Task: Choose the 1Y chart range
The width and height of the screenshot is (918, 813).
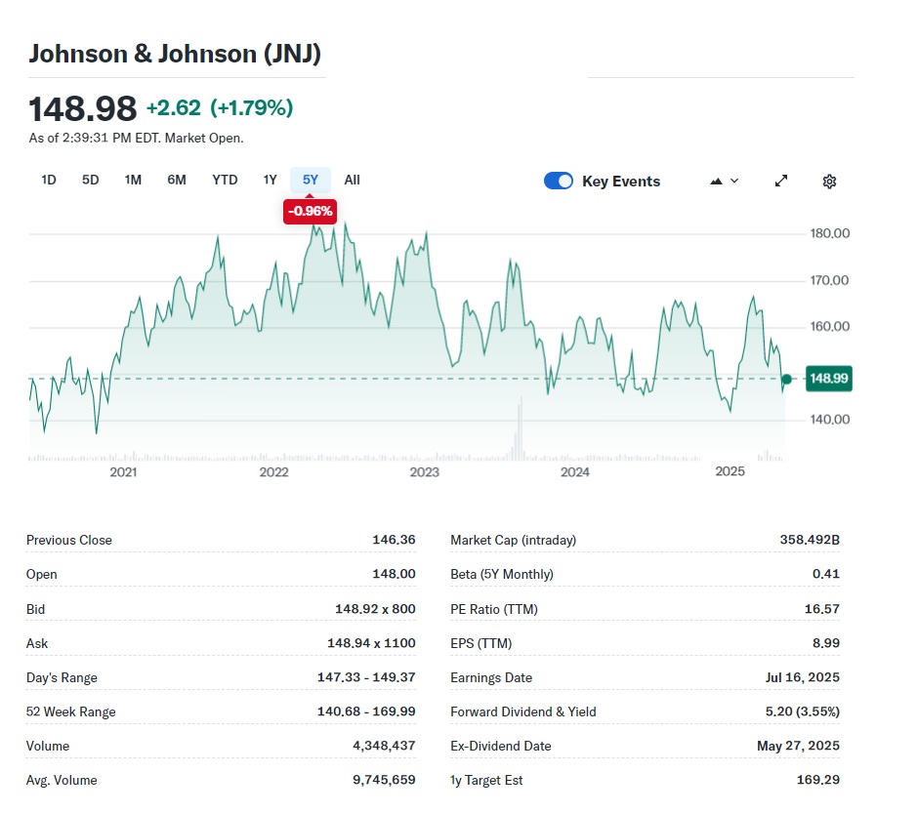Action: pos(270,181)
